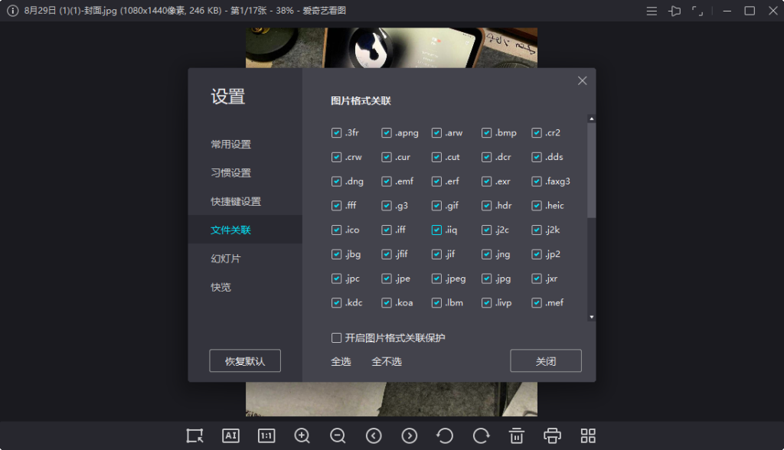The image size is (784, 450).
Task: Open the AI text recognition tool
Action: pos(230,435)
